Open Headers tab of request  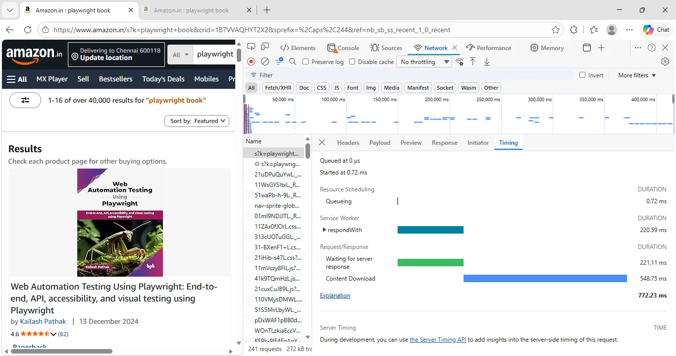pos(348,142)
